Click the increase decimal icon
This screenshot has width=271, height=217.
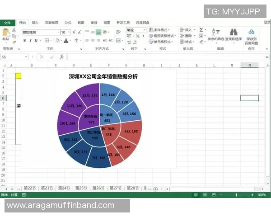tap(129, 42)
